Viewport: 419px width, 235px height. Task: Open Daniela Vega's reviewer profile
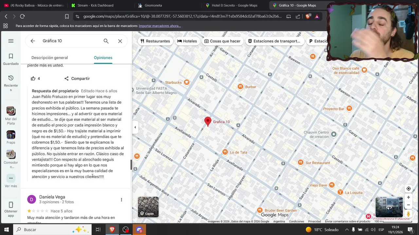pos(52,197)
